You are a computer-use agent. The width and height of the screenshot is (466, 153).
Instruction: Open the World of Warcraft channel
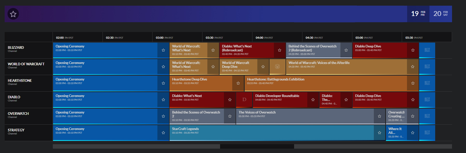point(28,67)
